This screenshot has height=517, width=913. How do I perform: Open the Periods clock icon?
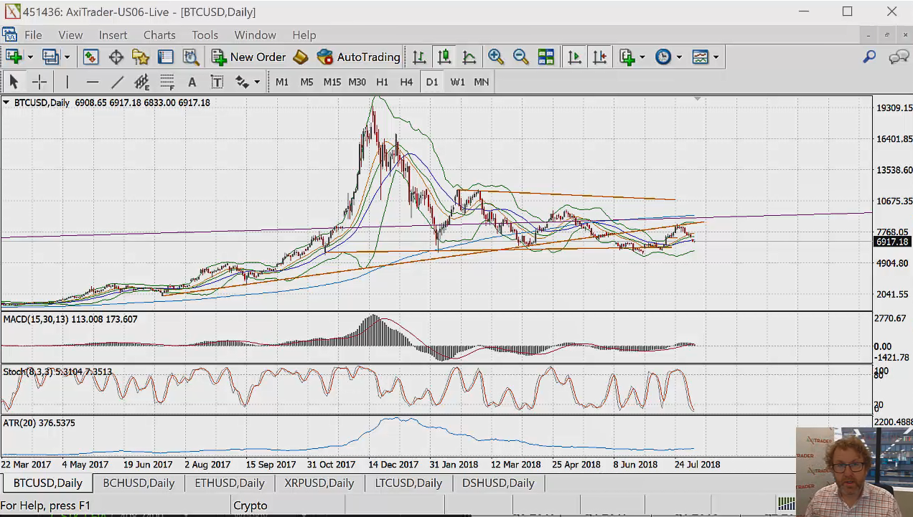tap(663, 57)
